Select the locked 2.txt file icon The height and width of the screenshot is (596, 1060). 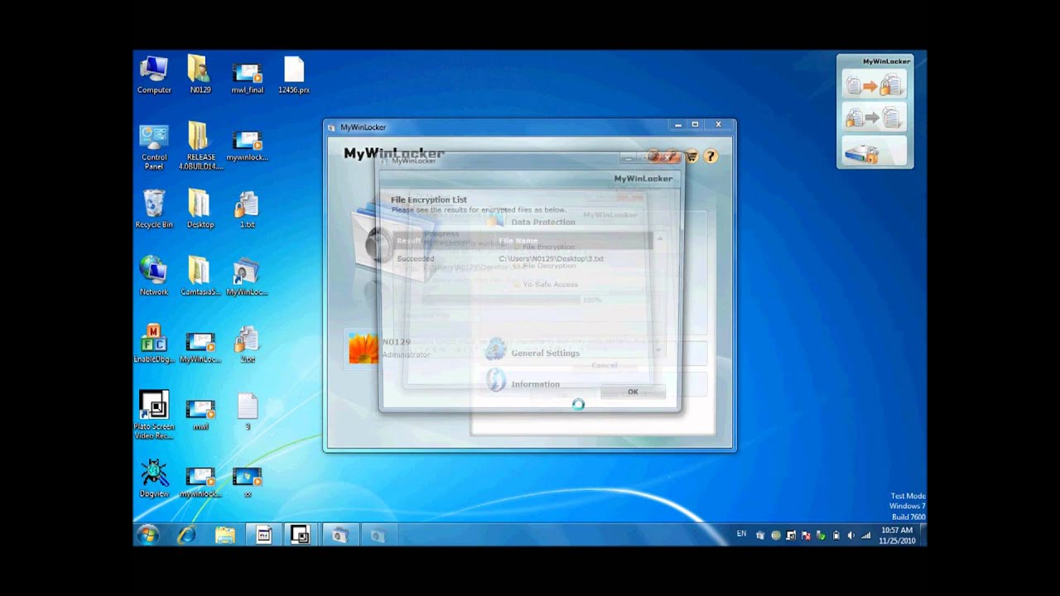pyautogui.click(x=247, y=344)
